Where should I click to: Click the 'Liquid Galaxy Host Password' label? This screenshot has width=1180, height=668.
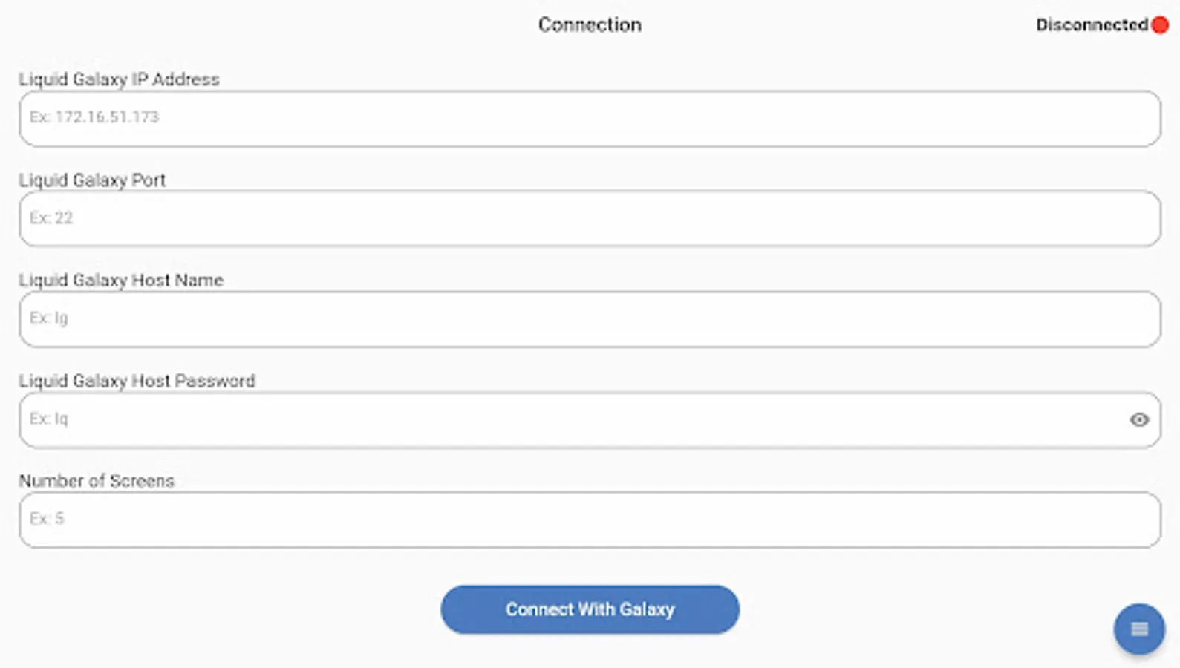pos(137,381)
